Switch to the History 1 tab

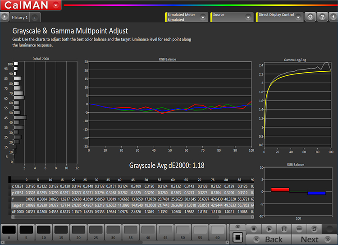pyautogui.click(x=19, y=17)
